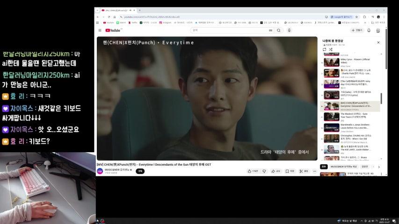Select the CHEN X Punch YouTube tab
The width and height of the screenshot is (399, 224).
pos(116,10)
